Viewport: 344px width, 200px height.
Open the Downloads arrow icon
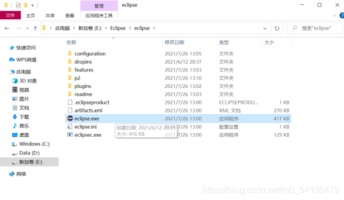15,116
